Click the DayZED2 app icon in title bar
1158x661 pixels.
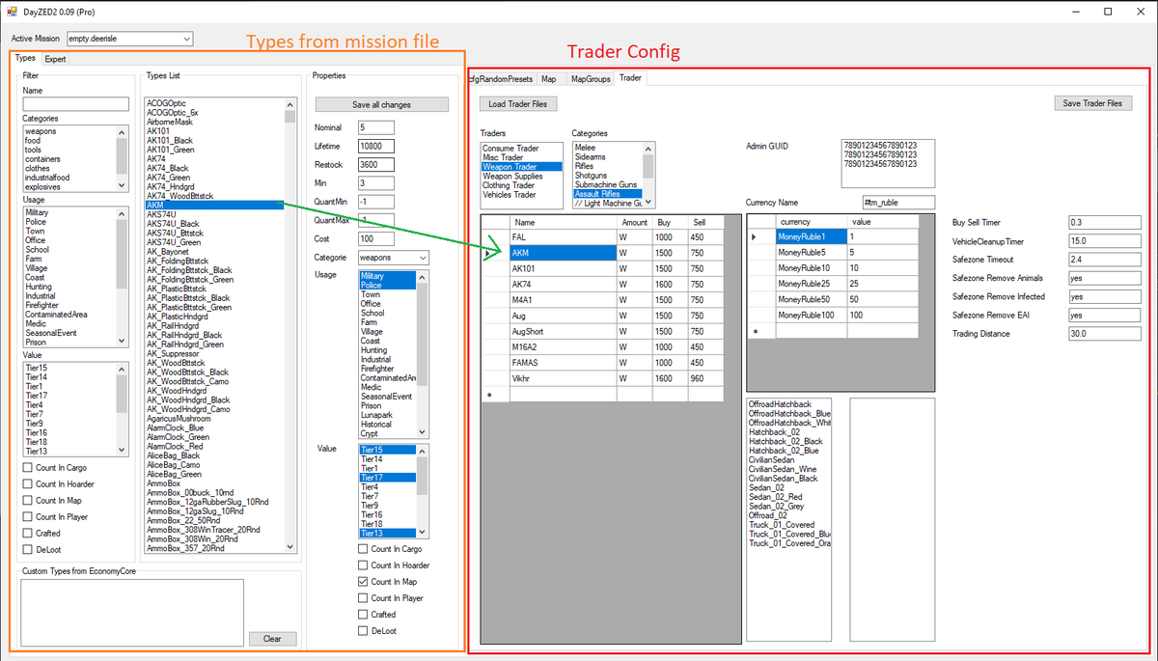point(11,12)
